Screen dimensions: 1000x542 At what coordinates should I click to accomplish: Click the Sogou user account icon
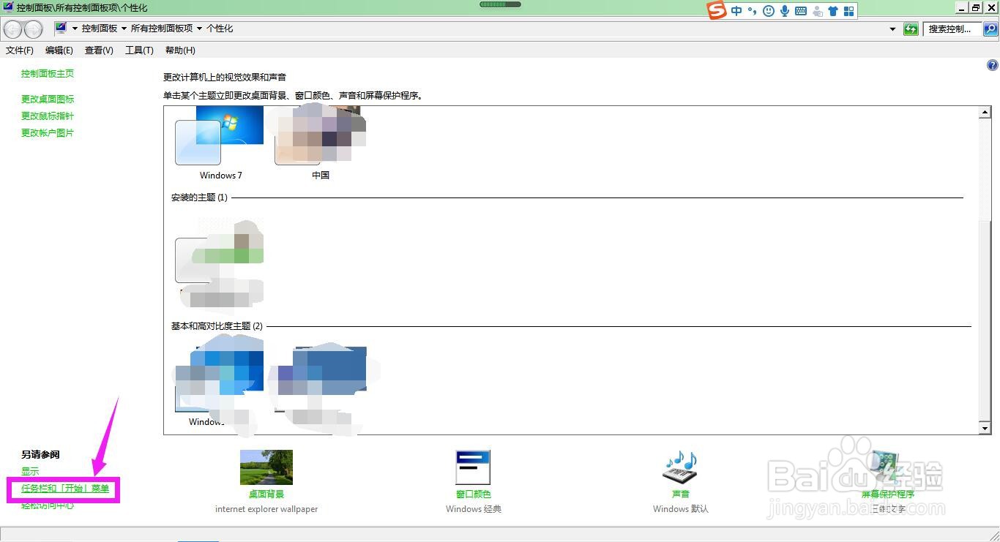click(x=817, y=11)
